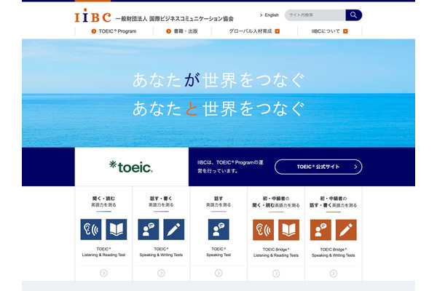Switch to the English site link
Viewport: 437px width, 291px height.
coord(269,15)
